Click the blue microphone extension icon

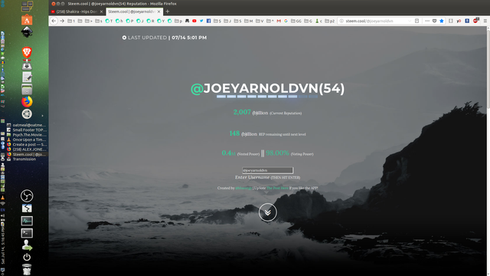pos(467,21)
